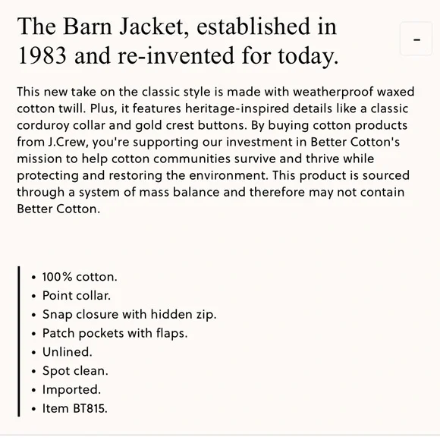This screenshot has height=440, width=440.
Task: Click the phrase 'weatherproof waxed' in description
Action: [x=354, y=92]
